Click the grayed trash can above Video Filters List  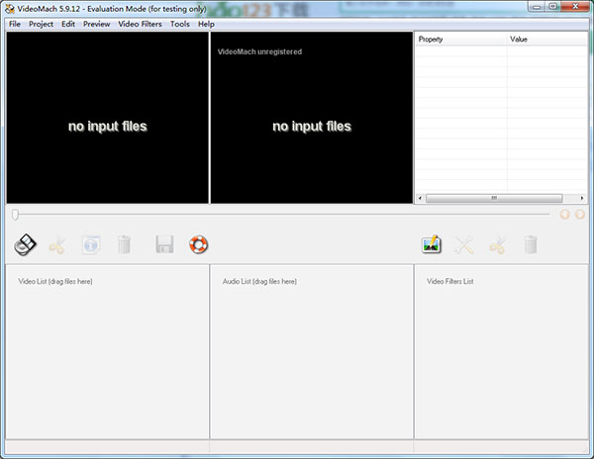(531, 244)
